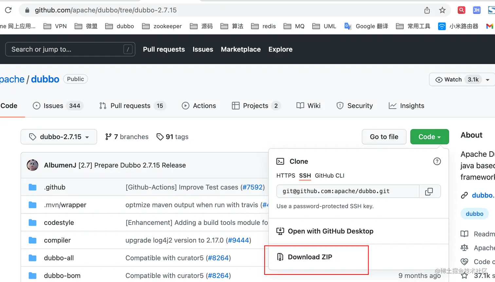Click the share icon in the address bar

(427, 10)
